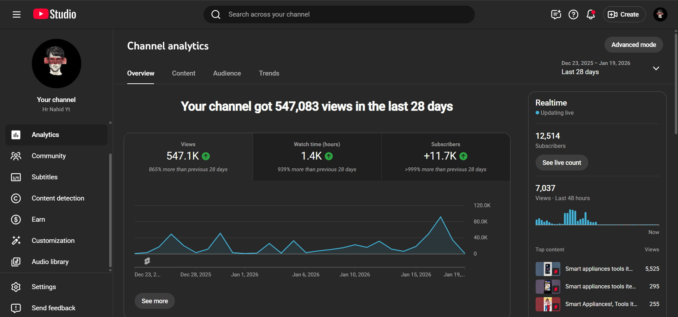
Task: Click the YouTube Studio logo
Action: point(55,14)
